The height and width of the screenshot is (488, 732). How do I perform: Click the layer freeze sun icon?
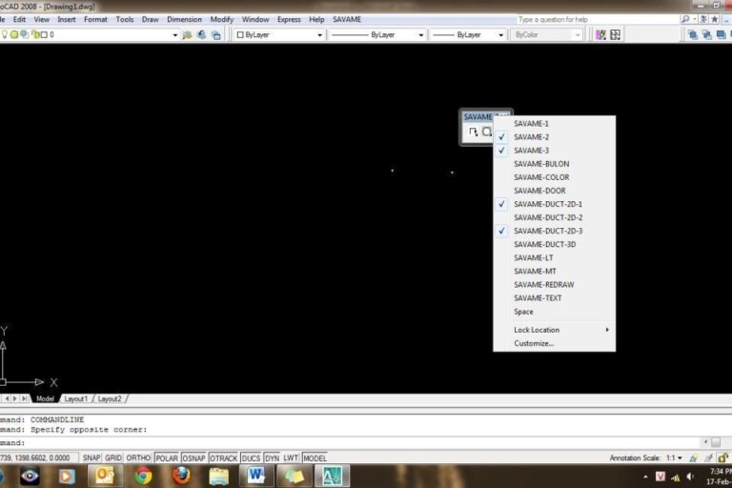[14, 34]
